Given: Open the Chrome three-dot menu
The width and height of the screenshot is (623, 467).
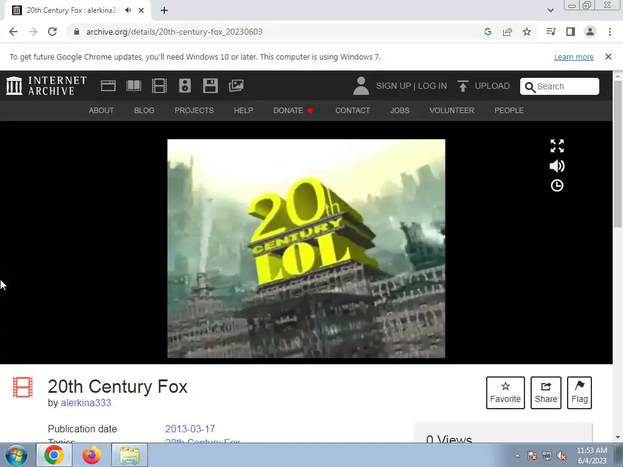Looking at the screenshot, I should [x=610, y=32].
